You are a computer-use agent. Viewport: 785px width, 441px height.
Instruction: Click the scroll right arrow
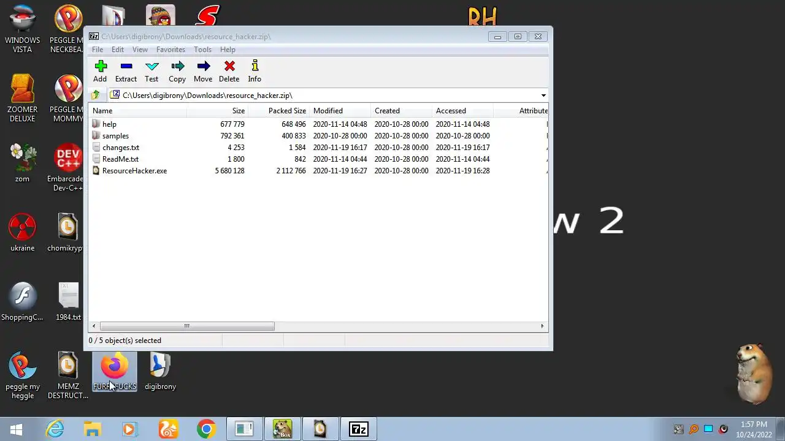pos(542,326)
